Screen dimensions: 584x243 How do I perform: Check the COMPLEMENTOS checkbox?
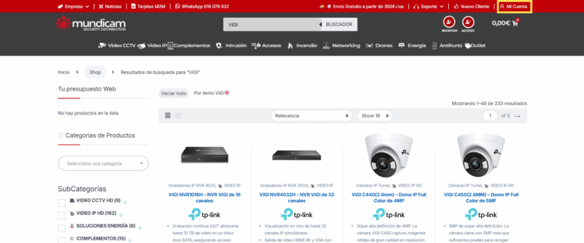[x=62, y=240]
